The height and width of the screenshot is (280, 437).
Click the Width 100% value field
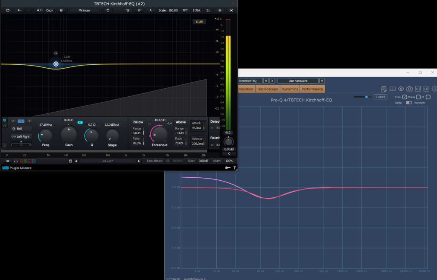(229, 161)
